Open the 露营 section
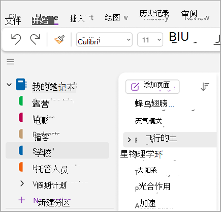 41,104
